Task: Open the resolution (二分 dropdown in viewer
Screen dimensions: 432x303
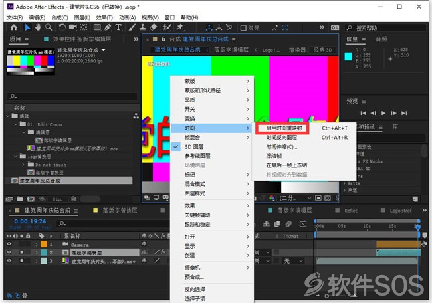Action: [x=295, y=198]
